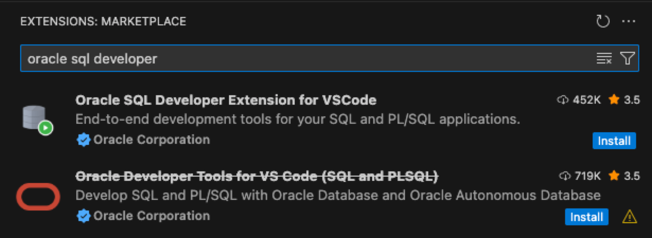Click the 3.5 star rating of second extension
The width and height of the screenshot is (652, 238).
tap(624, 176)
